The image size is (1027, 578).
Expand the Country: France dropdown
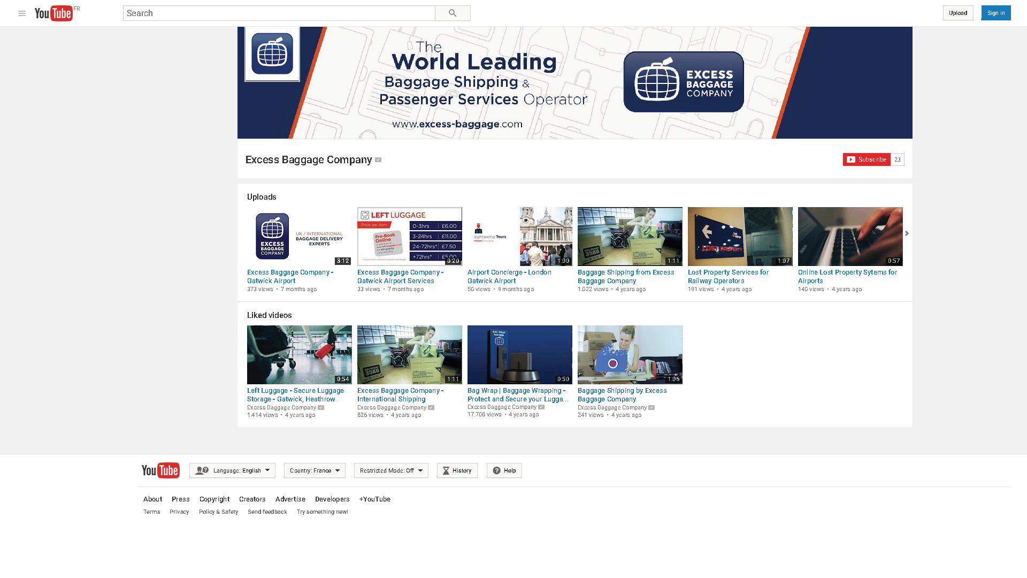pos(315,470)
